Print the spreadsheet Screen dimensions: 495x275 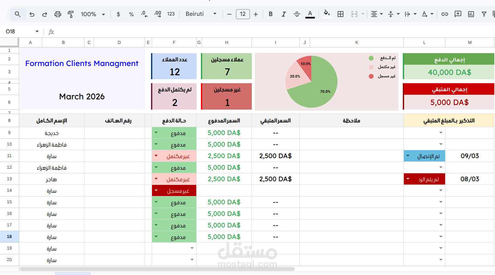[58, 14]
